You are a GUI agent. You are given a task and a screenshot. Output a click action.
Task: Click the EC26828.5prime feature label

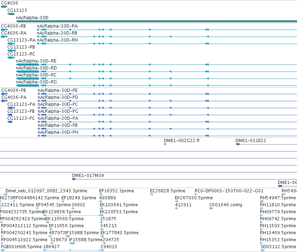[168, 191]
